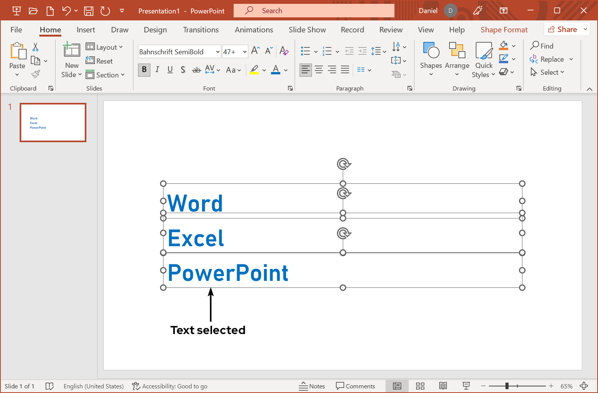The image size is (598, 393).
Task: Click the Save icon in title bar
Action: (x=89, y=11)
